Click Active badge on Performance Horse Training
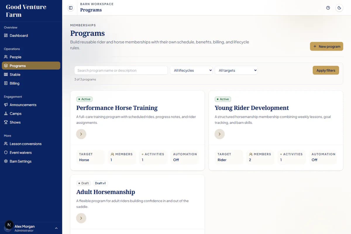351x234 pixels. 84,99
